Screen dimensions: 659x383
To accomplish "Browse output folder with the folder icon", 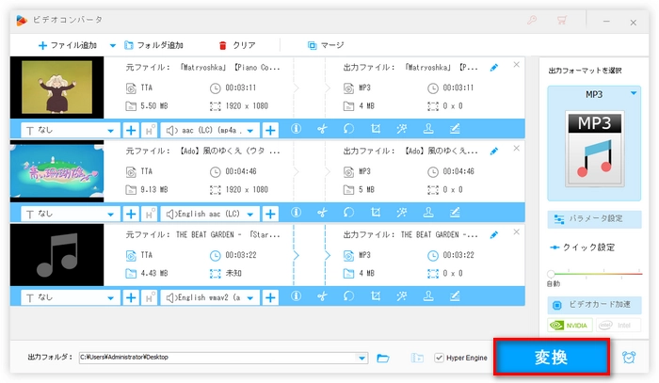I will (x=383, y=358).
